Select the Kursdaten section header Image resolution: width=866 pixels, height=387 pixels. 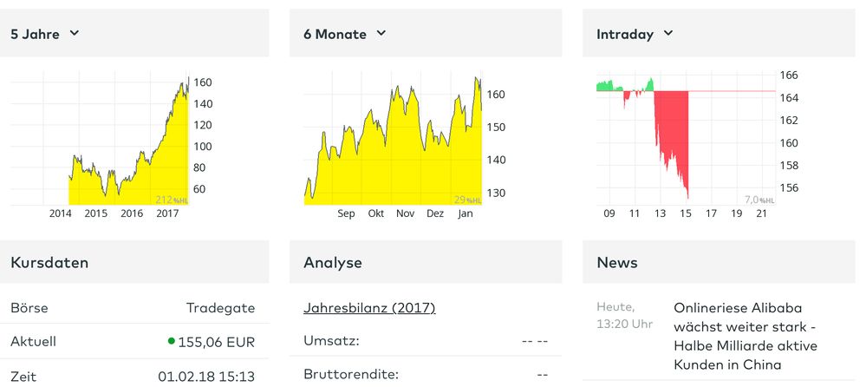49,262
